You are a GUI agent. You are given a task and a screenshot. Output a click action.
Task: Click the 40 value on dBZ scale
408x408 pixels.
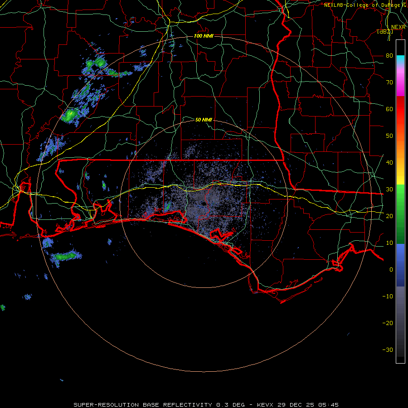point(389,162)
